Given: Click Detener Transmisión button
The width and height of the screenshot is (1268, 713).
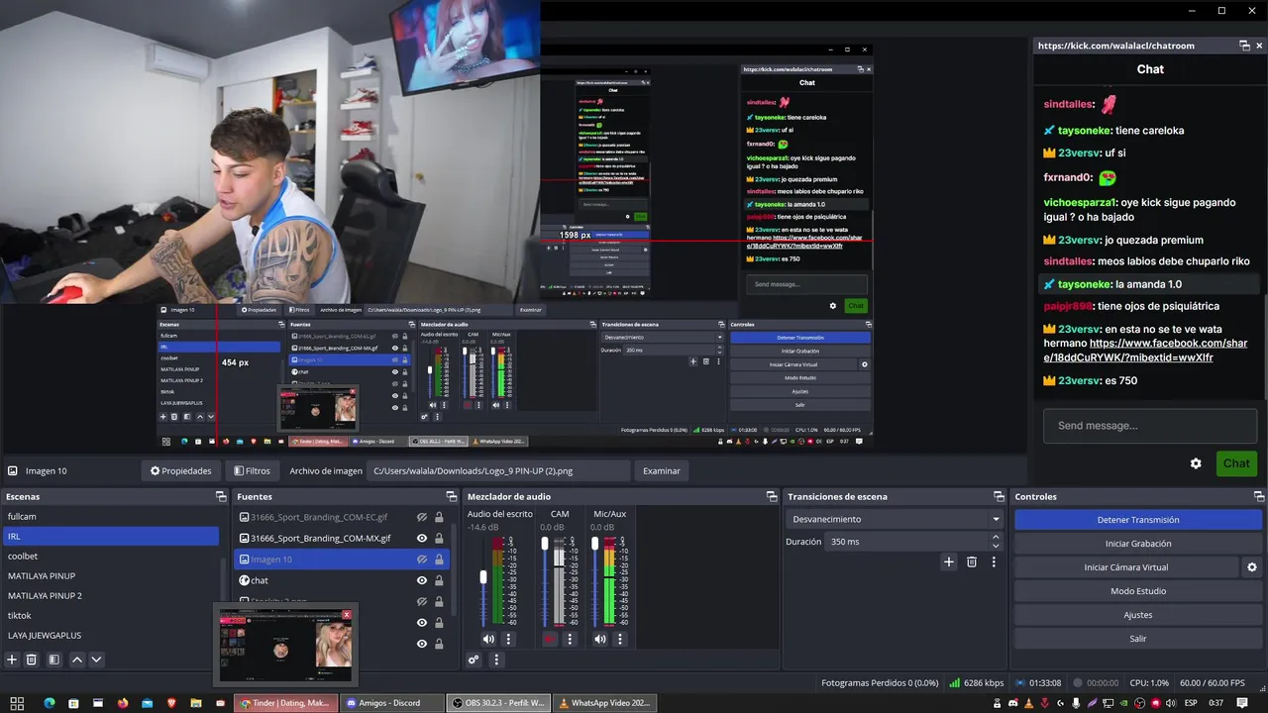Looking at the screenshot, I should [x=1138, y=520].
